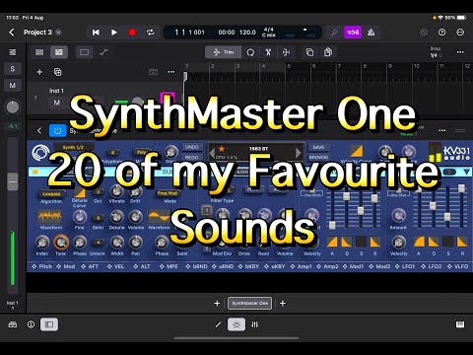Select the Pitch modulation source tab

[x=42, y=266]
